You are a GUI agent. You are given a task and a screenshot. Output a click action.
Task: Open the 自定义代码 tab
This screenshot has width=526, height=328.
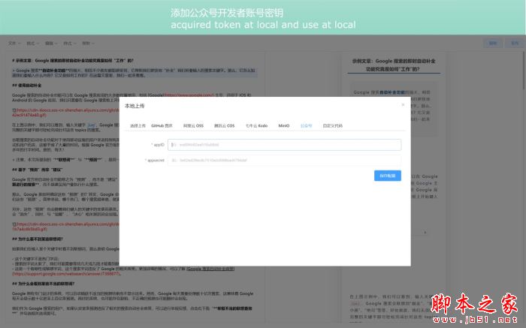(332, 125)
